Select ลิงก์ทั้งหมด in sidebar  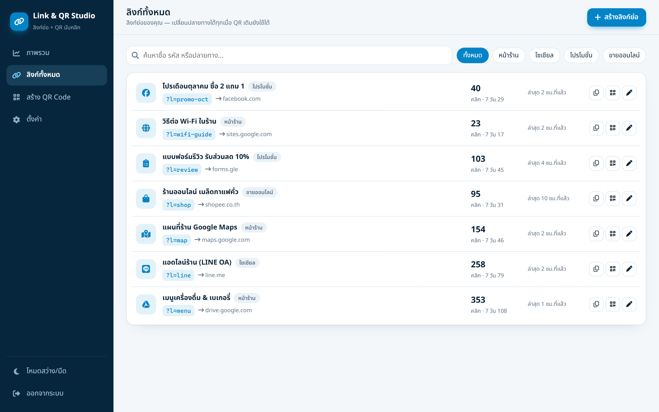click(x=57, y=75)
